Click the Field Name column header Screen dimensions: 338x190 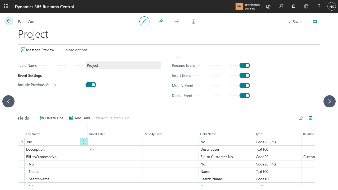[208, 134]
